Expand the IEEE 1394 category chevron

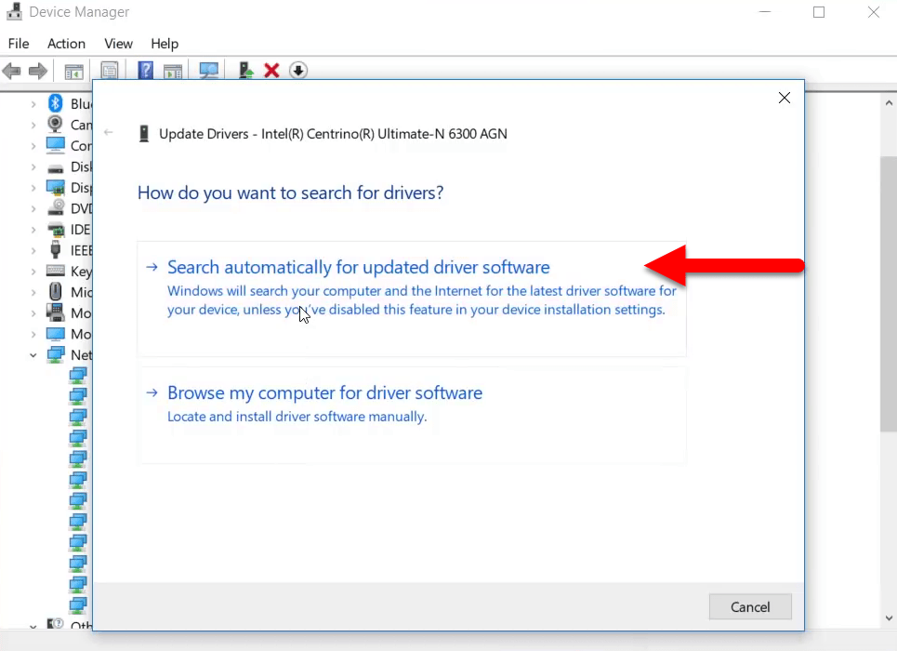[33, 251]
